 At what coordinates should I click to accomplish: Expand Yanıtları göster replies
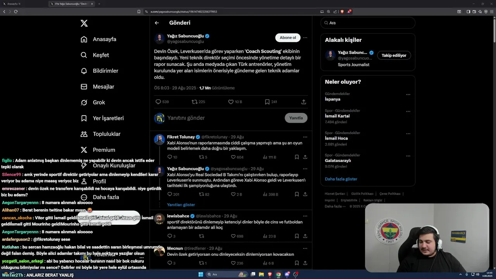181,205
